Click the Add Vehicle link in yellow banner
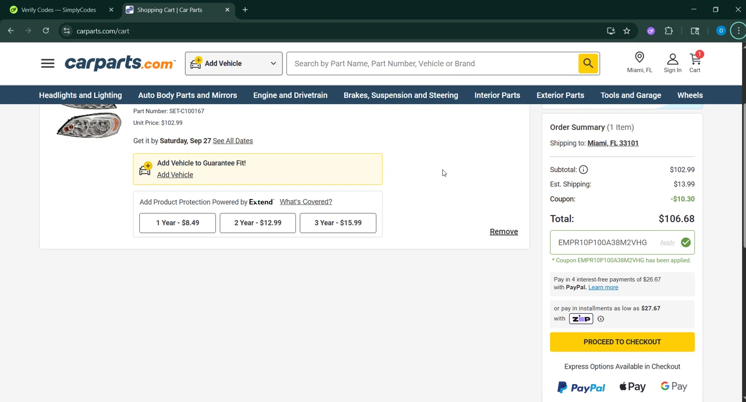The image size is (746, 402). (175, 175)
